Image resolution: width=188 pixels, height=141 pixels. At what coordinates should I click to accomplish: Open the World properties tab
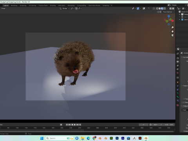click(177, 73)
